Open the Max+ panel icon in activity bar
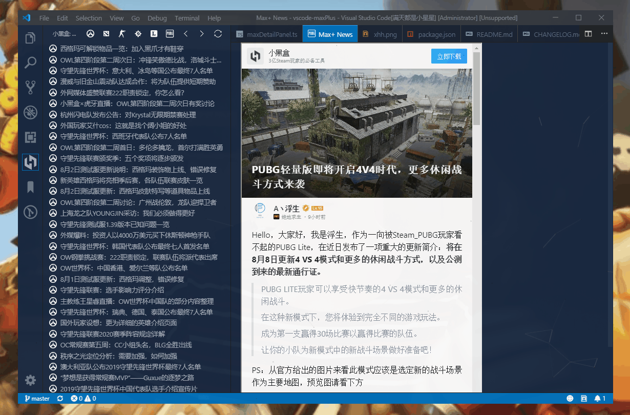This screenshot has width=630, height=415. point(30,161)
